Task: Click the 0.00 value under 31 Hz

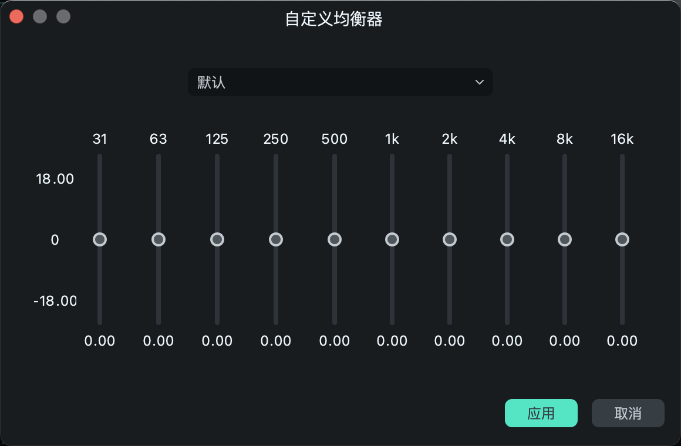Action: pyautogui.click(x=100, y=340)
